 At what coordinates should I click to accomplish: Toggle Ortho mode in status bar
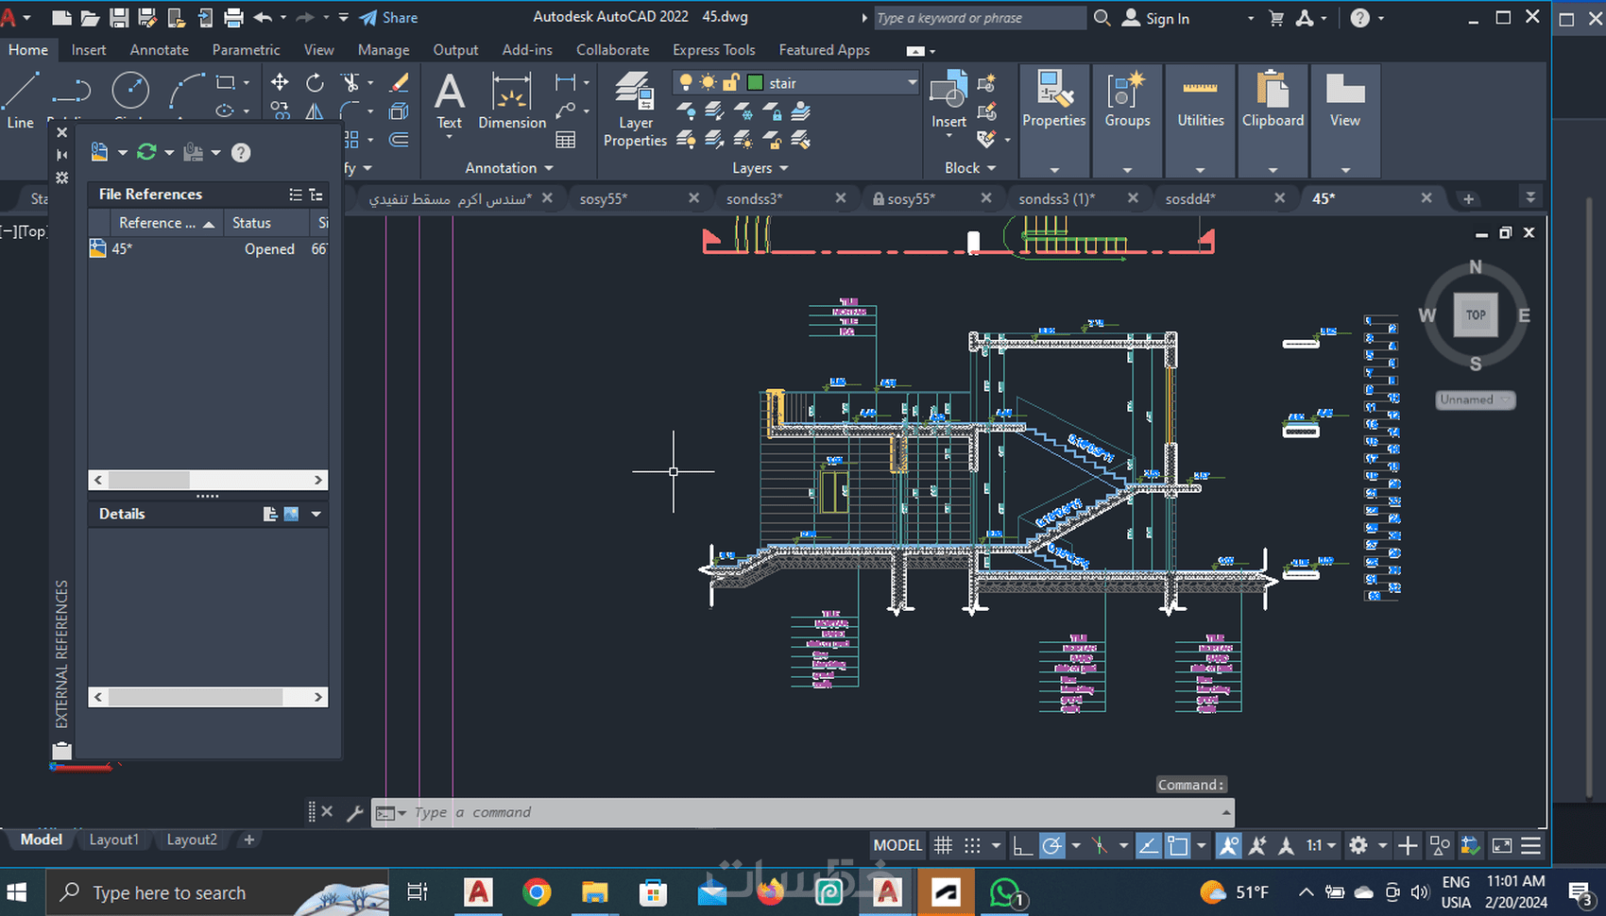pyautogui.click(x=1022, y=845)
